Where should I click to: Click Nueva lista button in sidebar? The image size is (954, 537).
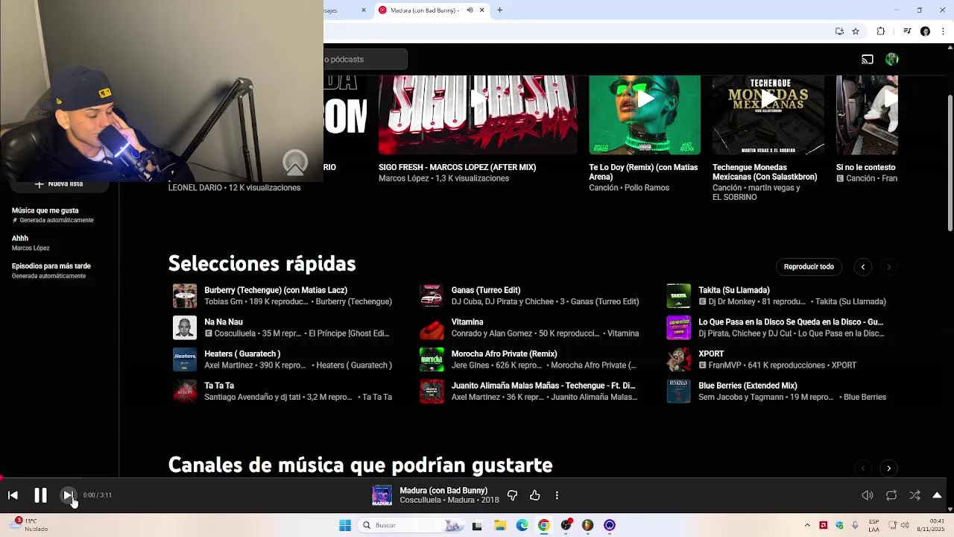[x=59, y=183]
